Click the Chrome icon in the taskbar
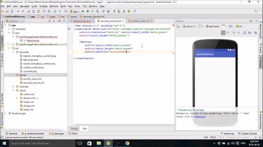Viewport: 263px width, 147px height. [127, 143]
